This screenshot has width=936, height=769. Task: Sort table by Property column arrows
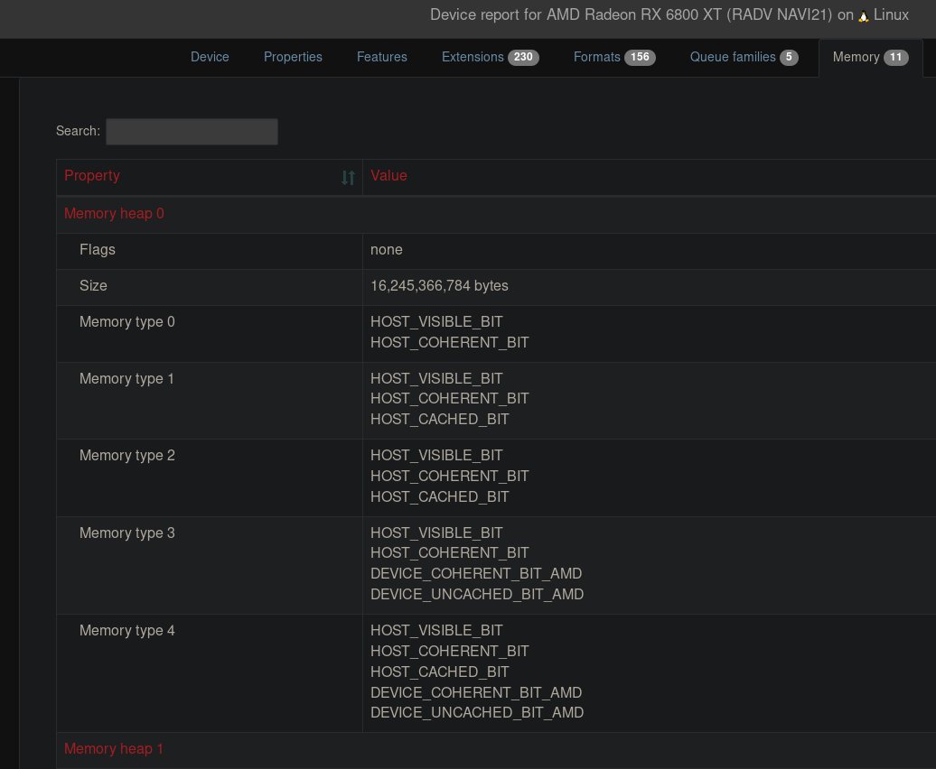(x=348, y=177)
